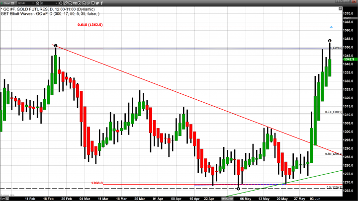Click the 1268.8 support level label

96,183
